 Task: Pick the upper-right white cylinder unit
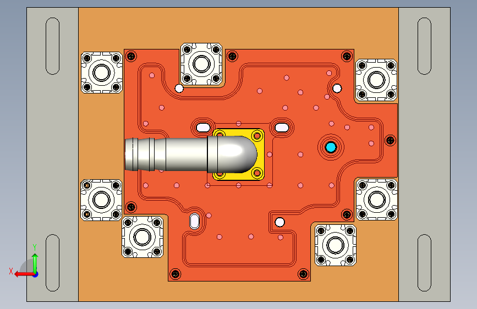376,80
